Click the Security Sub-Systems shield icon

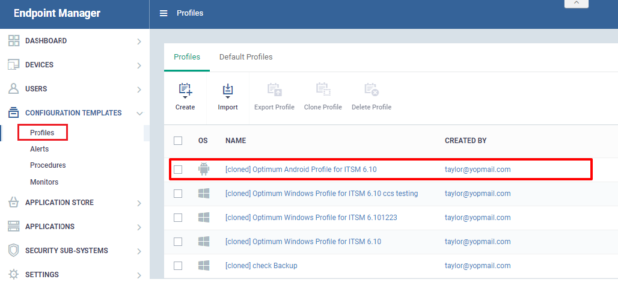point(14,251)
